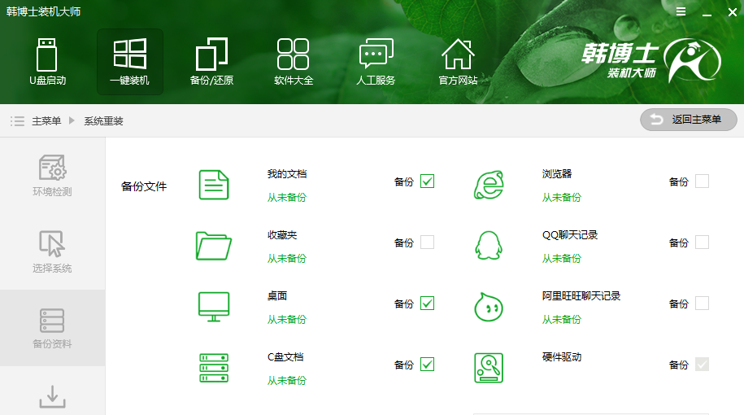The height and width of the screenshot is (415, 744).
Task: Click the C盘文档 label
Action: [285, 357]
